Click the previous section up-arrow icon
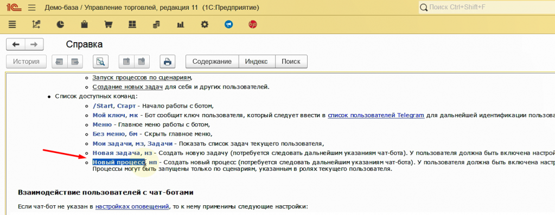This screenshot has height=215, width=555. pos(126,62)
